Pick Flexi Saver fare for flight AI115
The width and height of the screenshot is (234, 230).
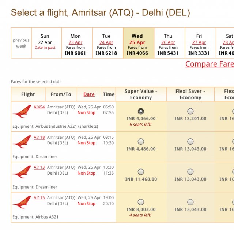pos(190,202)
